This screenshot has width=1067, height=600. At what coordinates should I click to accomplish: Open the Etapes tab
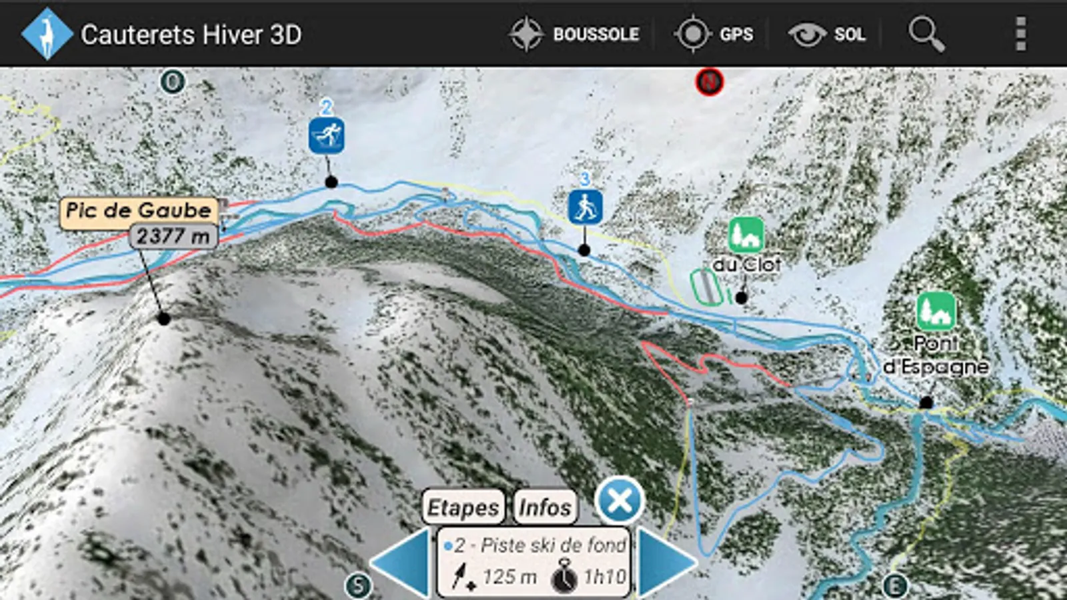[463, 507]
